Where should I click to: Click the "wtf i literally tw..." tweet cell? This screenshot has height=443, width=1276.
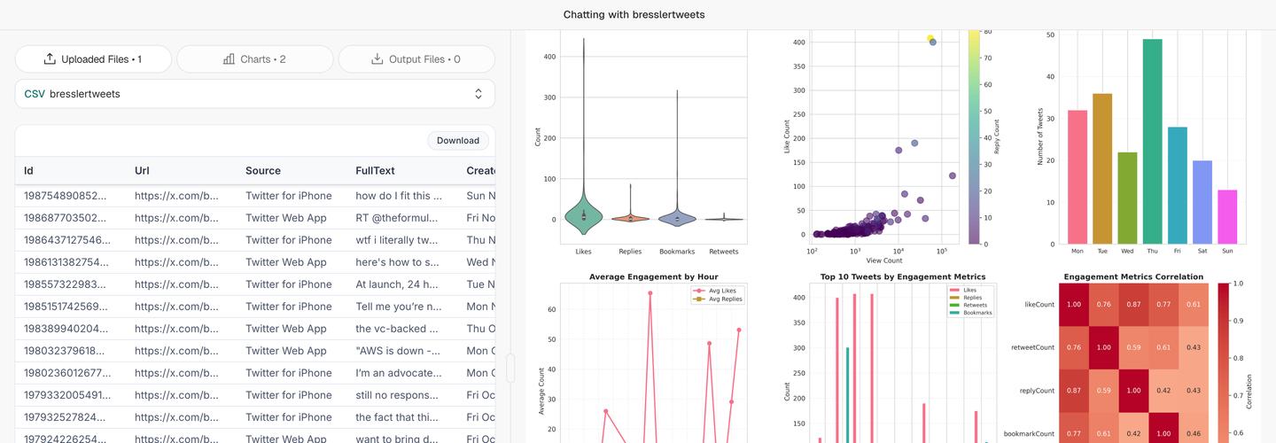tap(397, 240)
